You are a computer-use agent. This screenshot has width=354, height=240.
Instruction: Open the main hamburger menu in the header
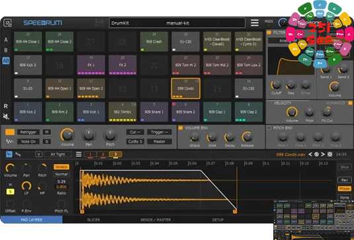click(255, 22)
